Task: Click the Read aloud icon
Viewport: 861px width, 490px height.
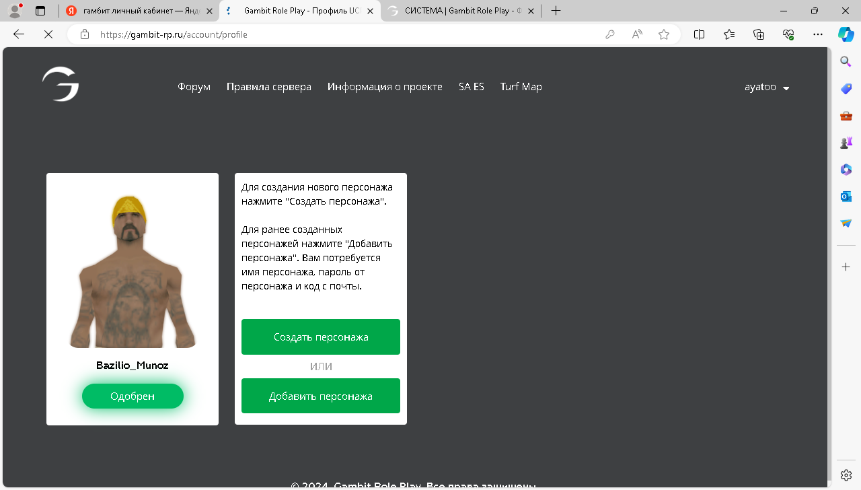Action: 637,34
